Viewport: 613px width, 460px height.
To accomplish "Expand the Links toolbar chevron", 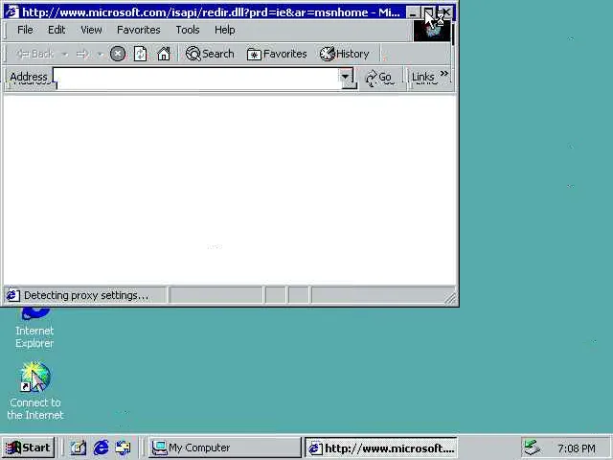I will tap(444, 74).
